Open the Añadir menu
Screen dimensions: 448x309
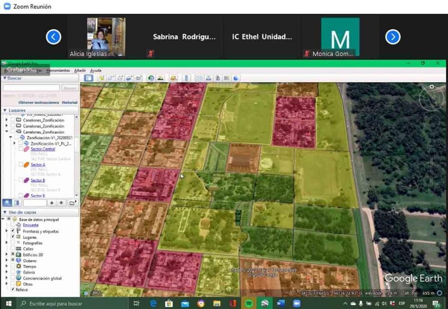tap(80, 70)
